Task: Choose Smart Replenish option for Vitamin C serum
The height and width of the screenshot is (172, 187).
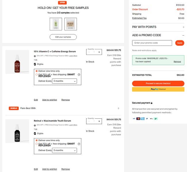Action: (x=36, y=75)
